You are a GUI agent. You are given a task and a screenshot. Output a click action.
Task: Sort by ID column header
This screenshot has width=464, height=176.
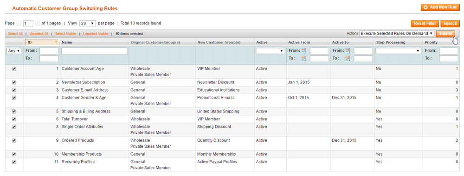[42, 42]
